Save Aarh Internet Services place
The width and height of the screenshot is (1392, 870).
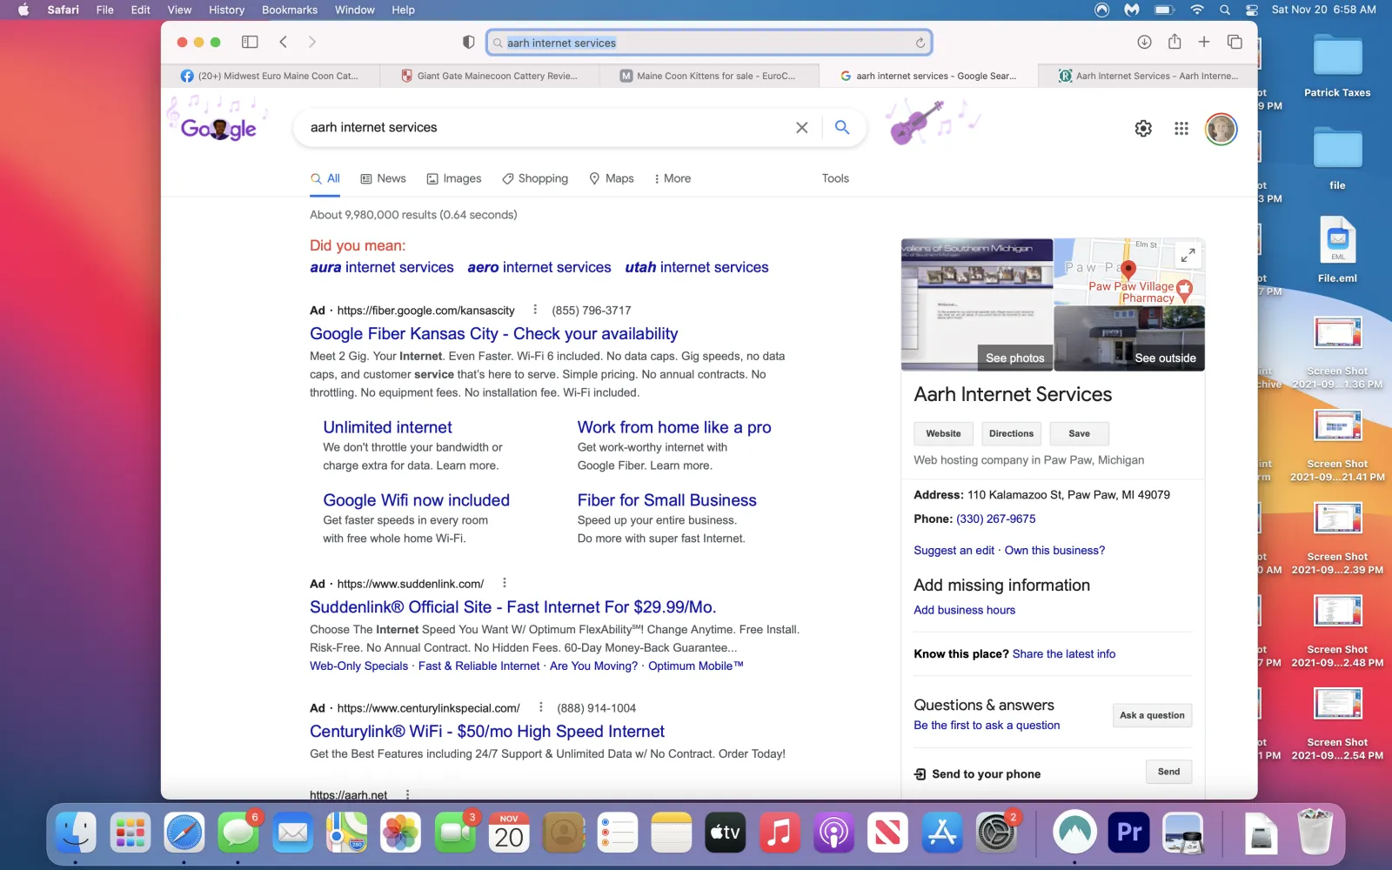1079,433
